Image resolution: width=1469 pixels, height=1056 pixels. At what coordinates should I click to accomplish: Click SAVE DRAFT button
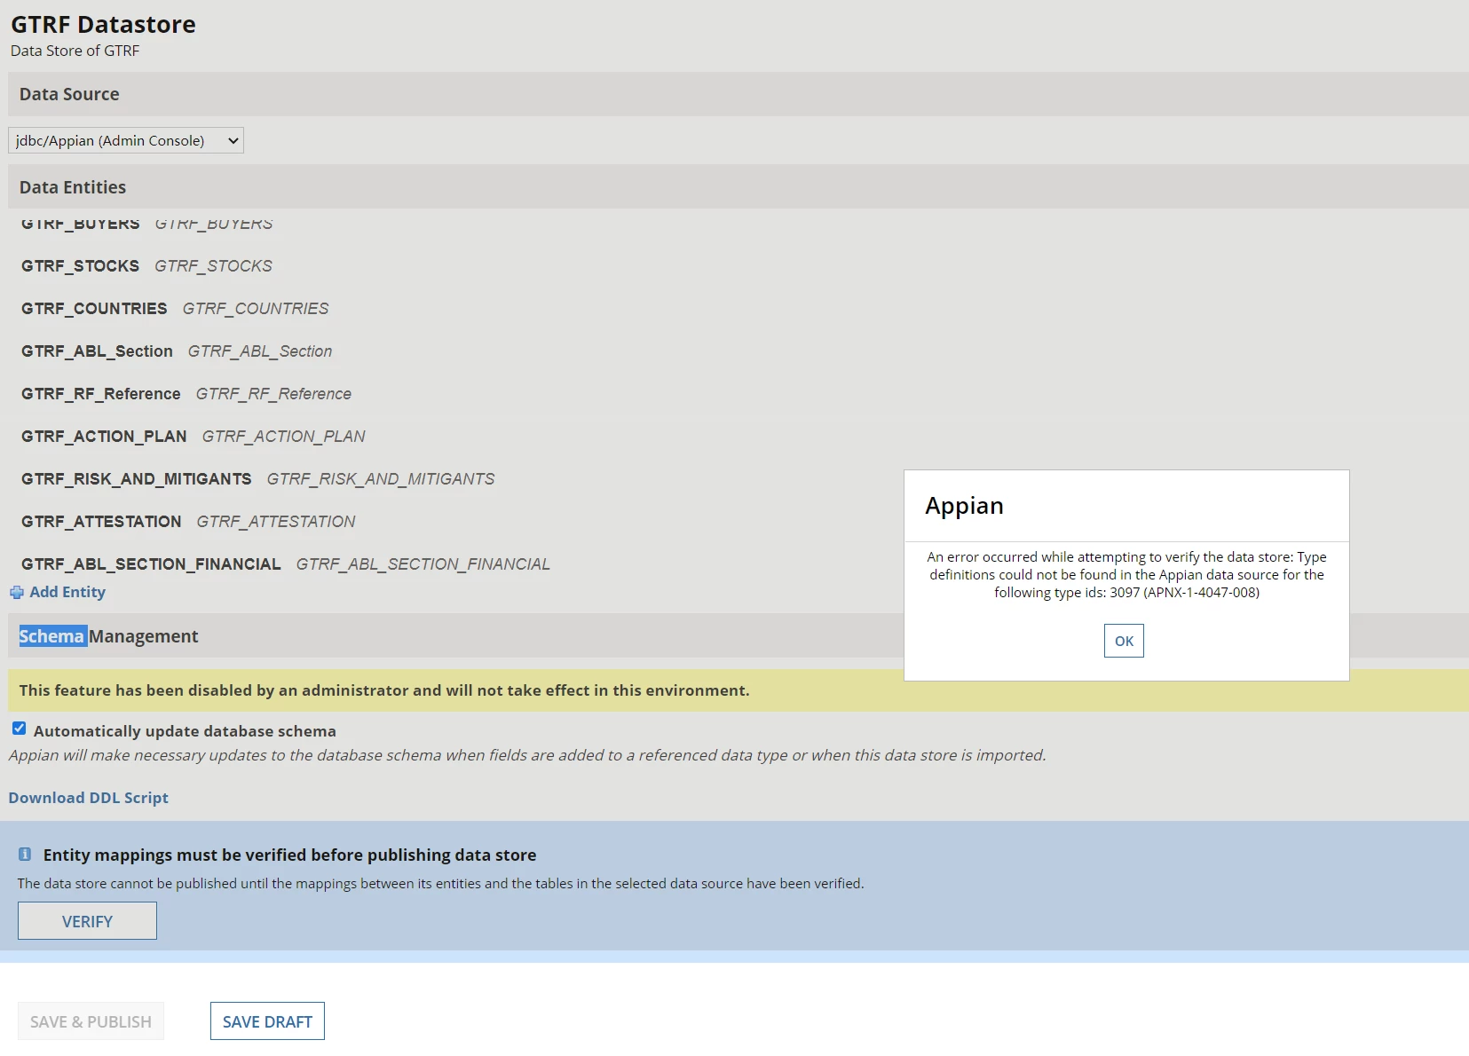click(x=267, y=1021)
